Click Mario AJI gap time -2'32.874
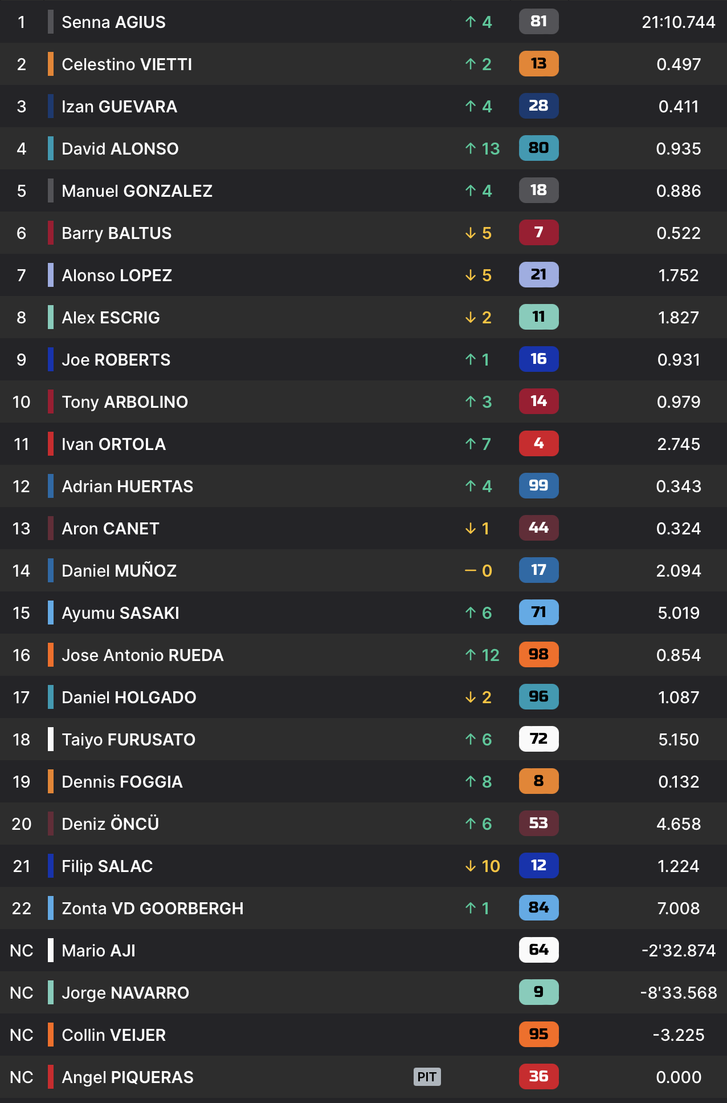This screenshot has width=727, height=1103. click(678, 950)
